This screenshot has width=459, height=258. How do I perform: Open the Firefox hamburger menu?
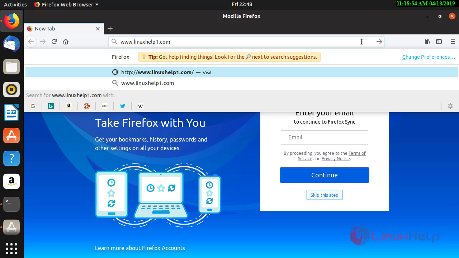pyautogui.click(x=453, y=42)
